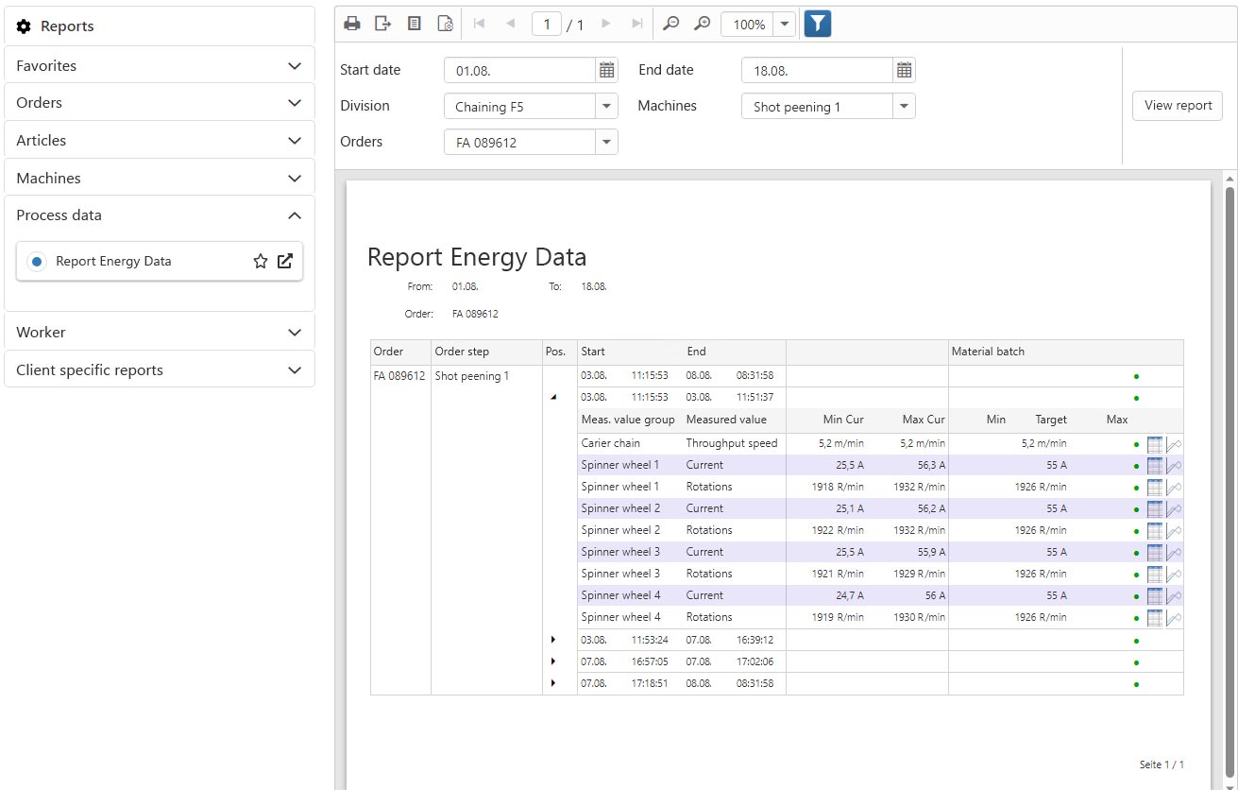Open the Division dropdown
The width and height of the screenshot is (1238, 790).
pos(606,107)
